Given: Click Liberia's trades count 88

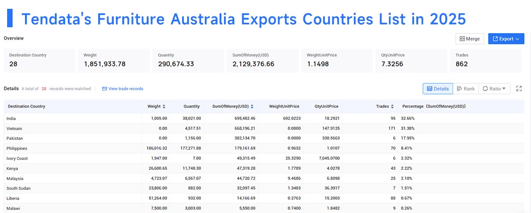Looking at the screenshot, I should point(393,198).
